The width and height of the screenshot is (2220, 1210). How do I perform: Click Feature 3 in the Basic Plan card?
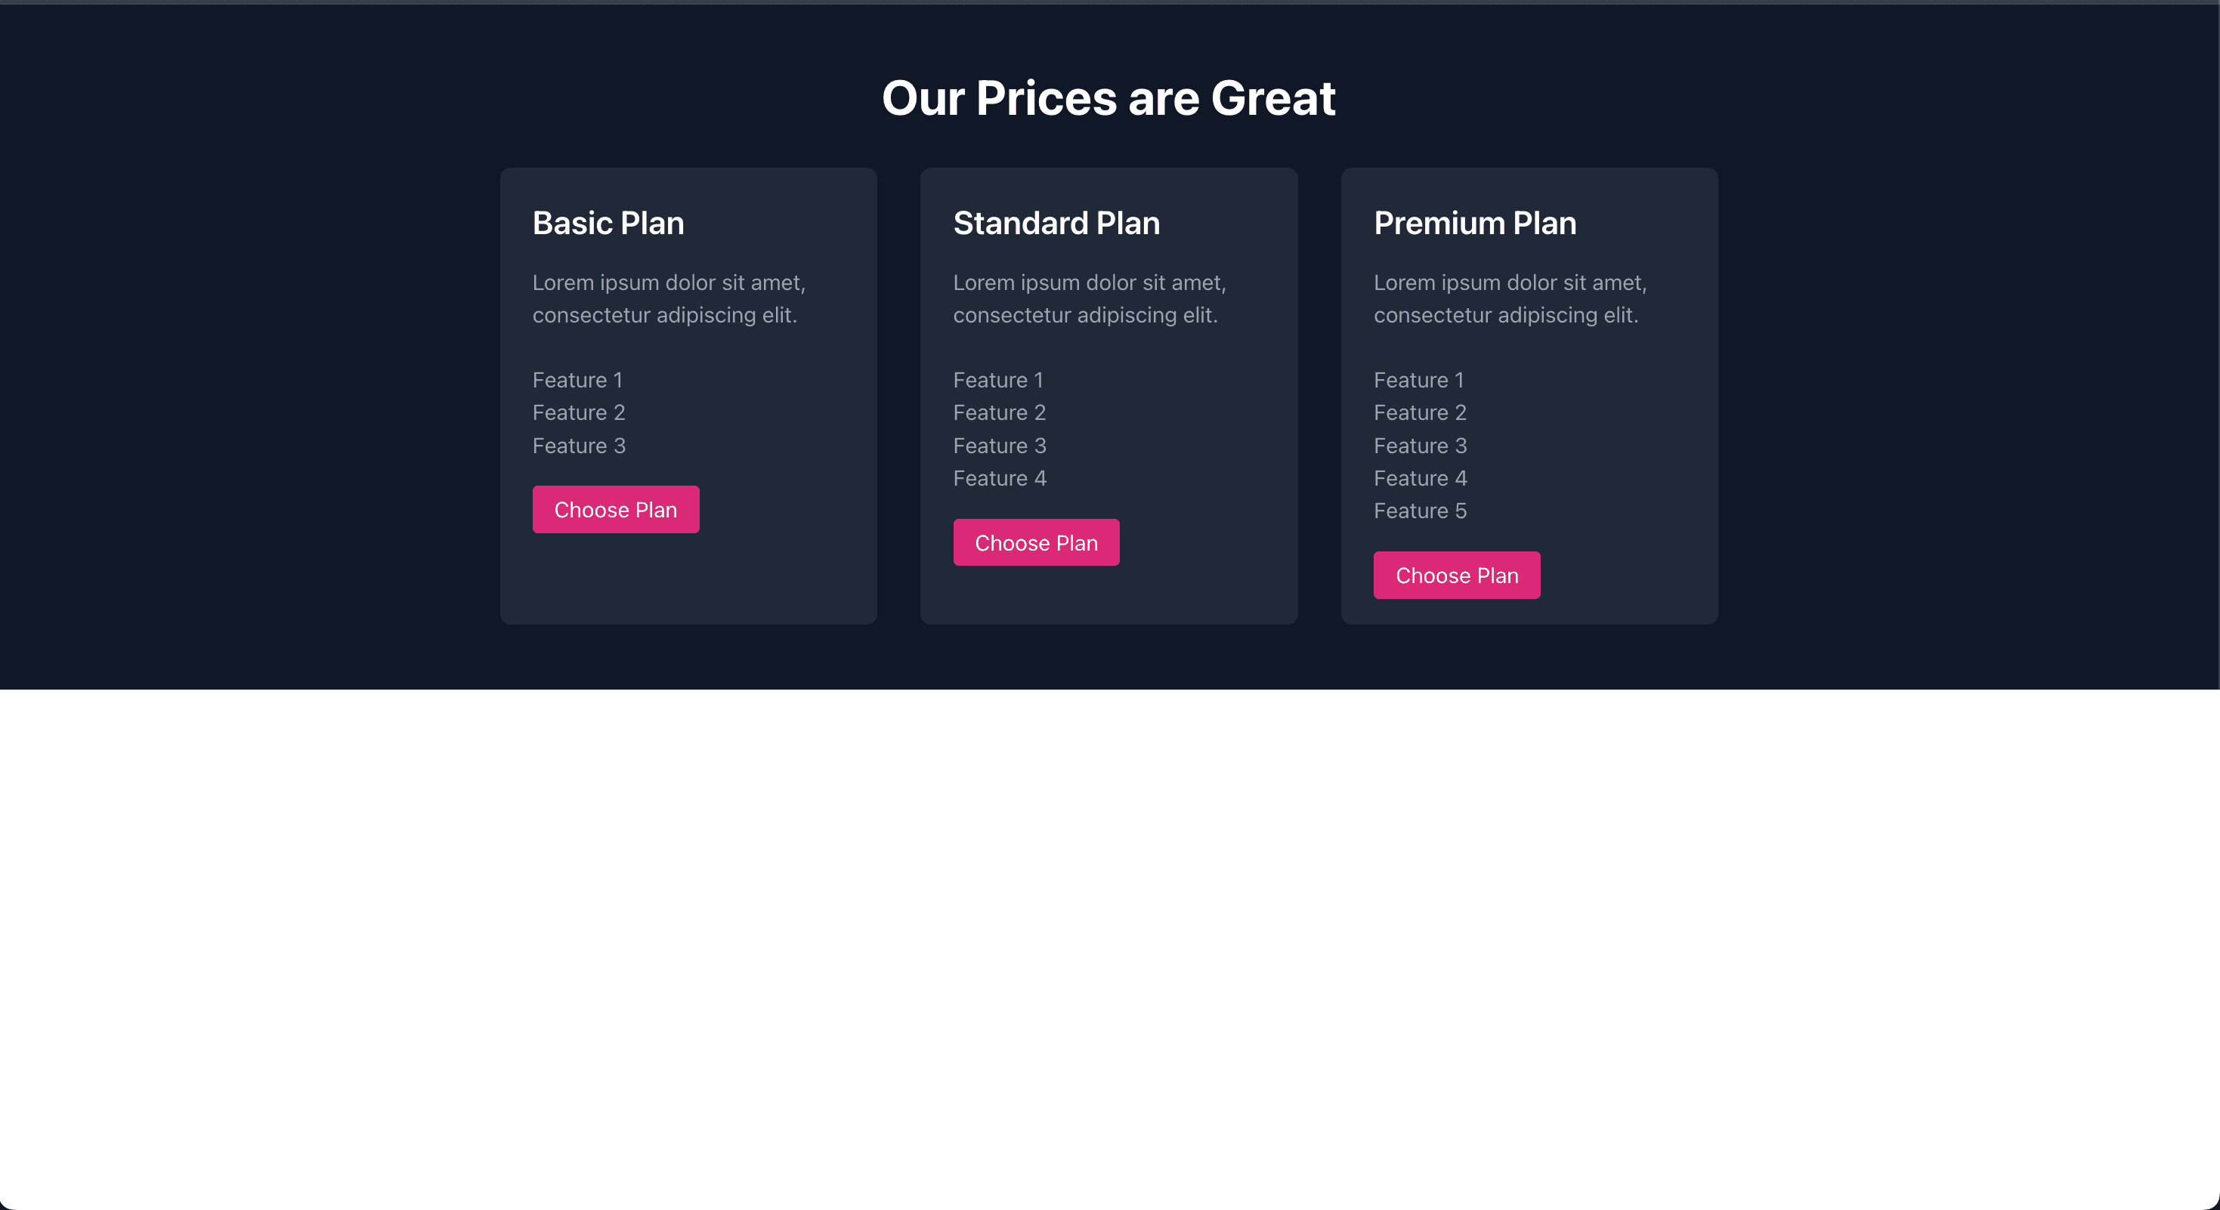(x=578, y=445)
